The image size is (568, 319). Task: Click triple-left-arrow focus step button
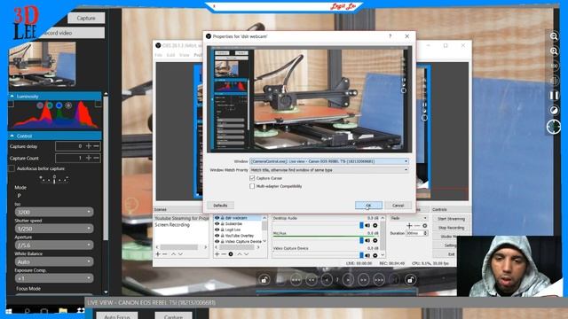click(296, 280)
